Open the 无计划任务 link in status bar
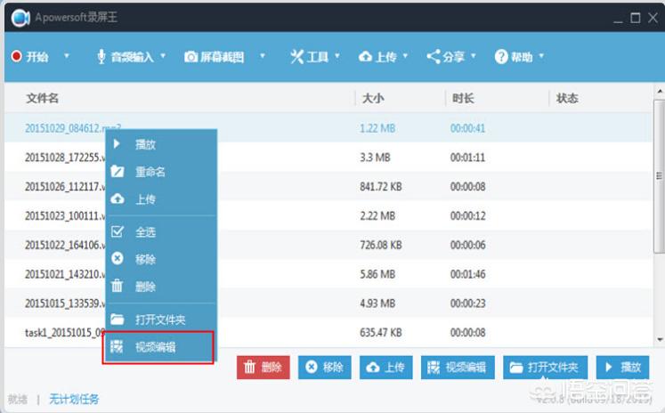Screen dimensions: 665x413 74,399
